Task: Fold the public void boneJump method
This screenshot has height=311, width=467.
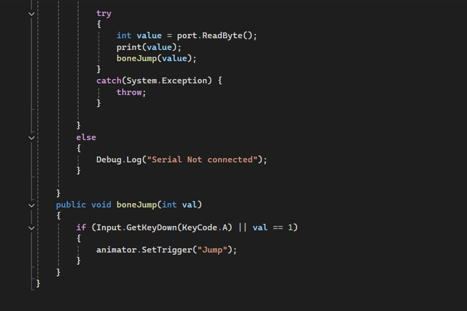Action: 32,205
